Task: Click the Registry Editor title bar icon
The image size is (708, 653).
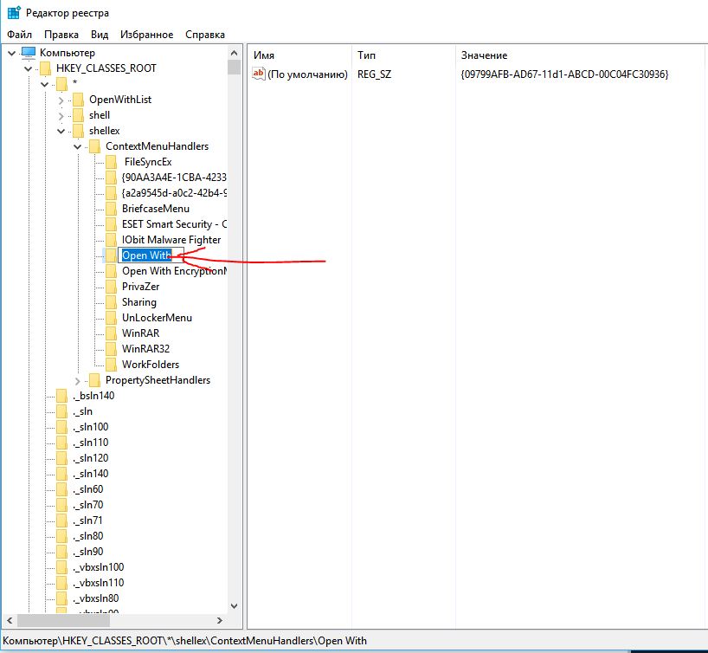Action: [x=14, y=13]
